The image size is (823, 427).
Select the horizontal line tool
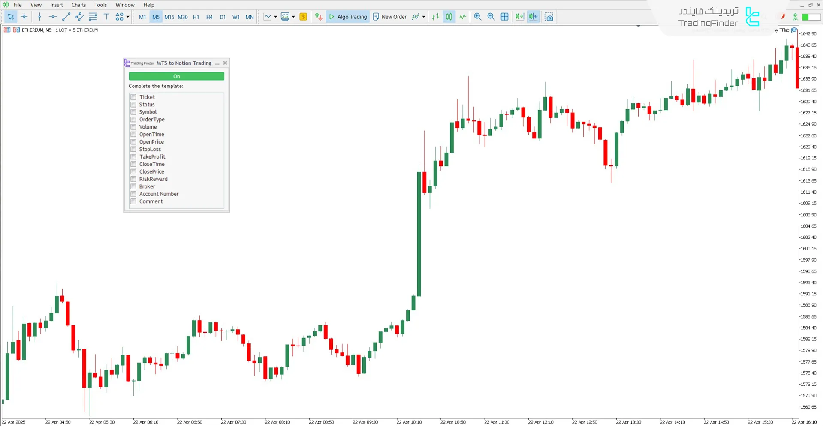point(53,17)
